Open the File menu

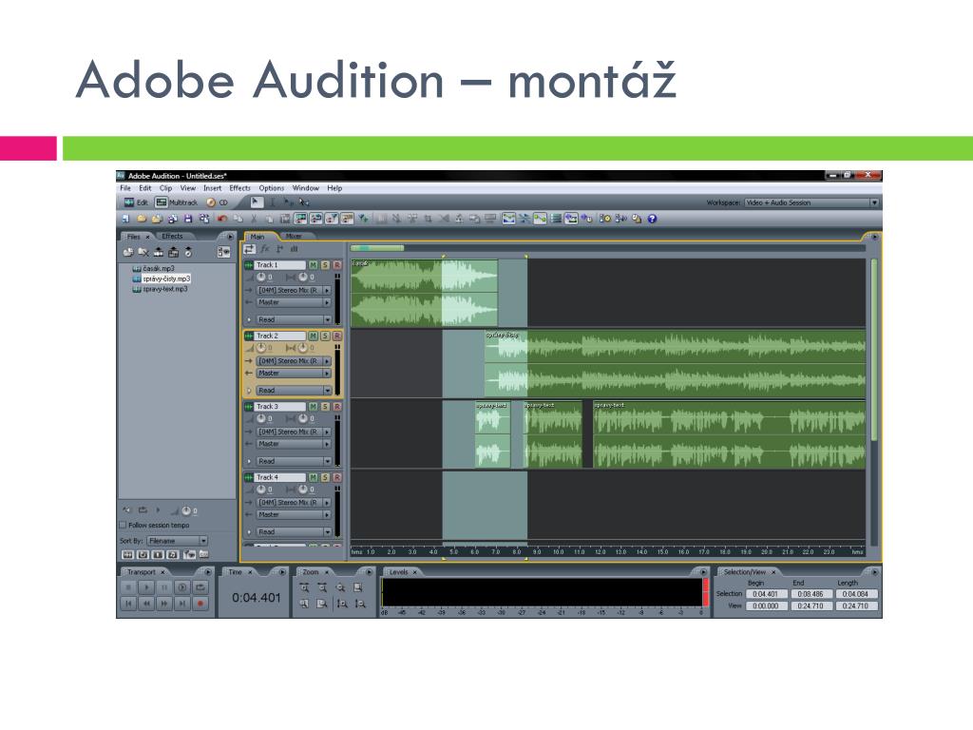pyautogui.click(x=125, y=188)
